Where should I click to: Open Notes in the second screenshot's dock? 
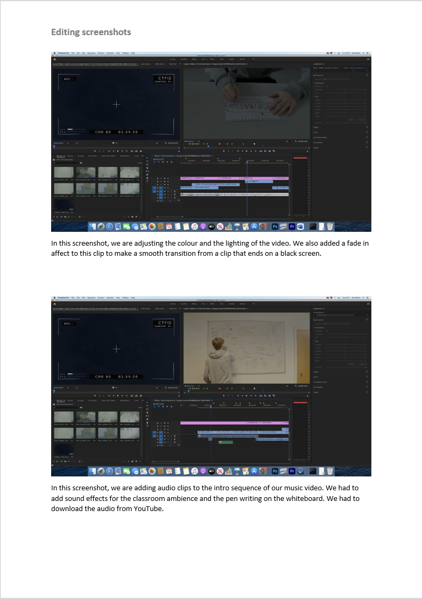[186, 471]
